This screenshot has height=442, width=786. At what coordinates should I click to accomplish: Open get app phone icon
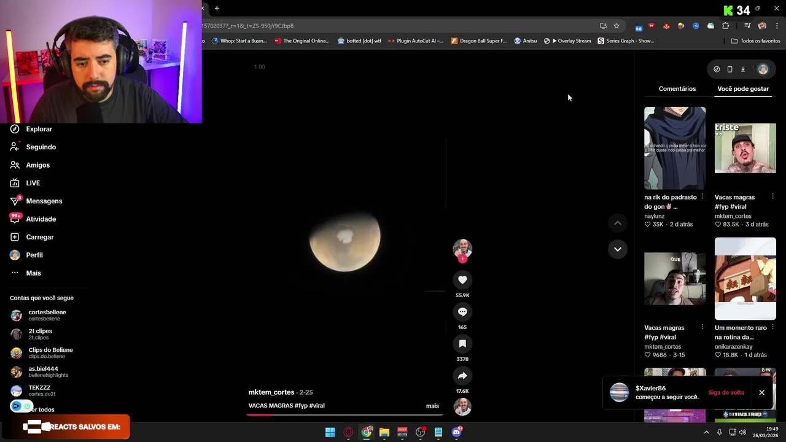[730, 69]
